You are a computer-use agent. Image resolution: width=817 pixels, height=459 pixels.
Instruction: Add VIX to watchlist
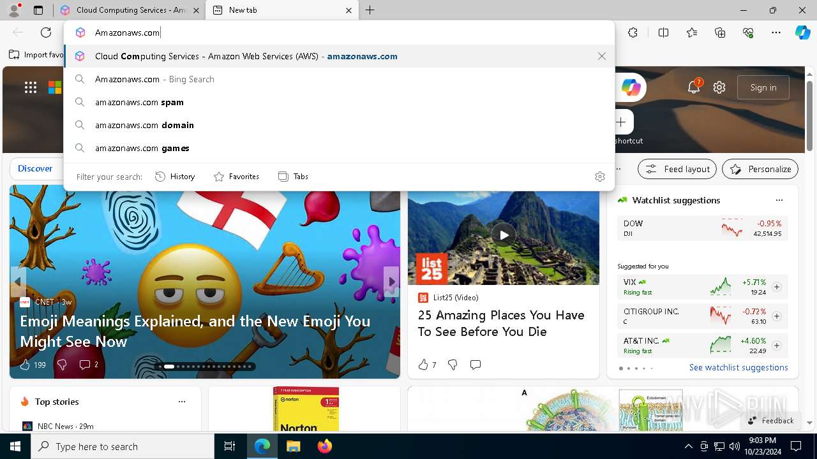coord(777,287)
